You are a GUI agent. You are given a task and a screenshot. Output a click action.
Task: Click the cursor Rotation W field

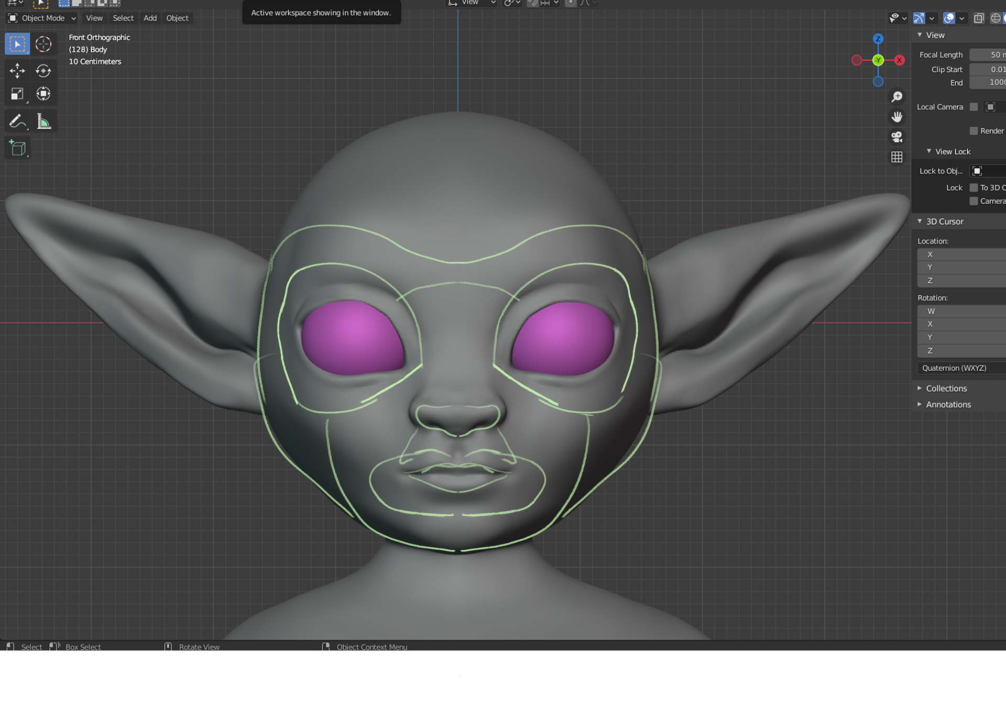961,311
